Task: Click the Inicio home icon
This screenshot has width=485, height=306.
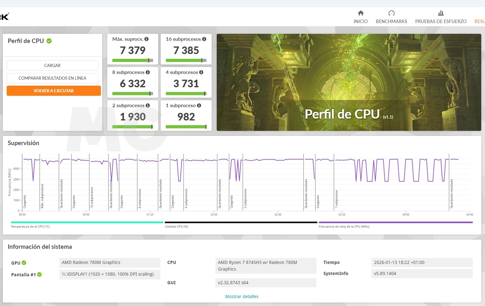Action: pyautogui.click(x=360, y=13)
